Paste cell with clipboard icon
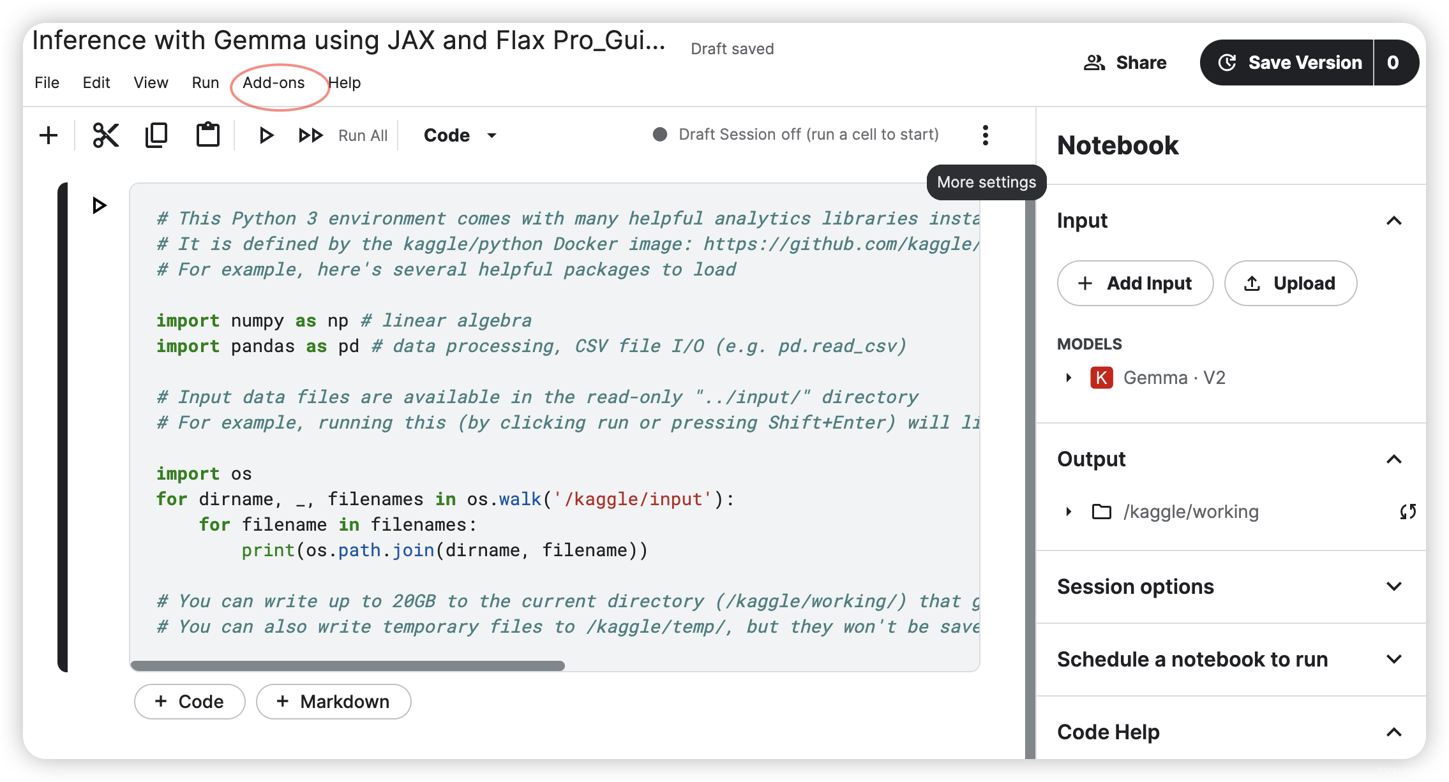The height and width of the screenshot is (782, 1449). point(207,135)
